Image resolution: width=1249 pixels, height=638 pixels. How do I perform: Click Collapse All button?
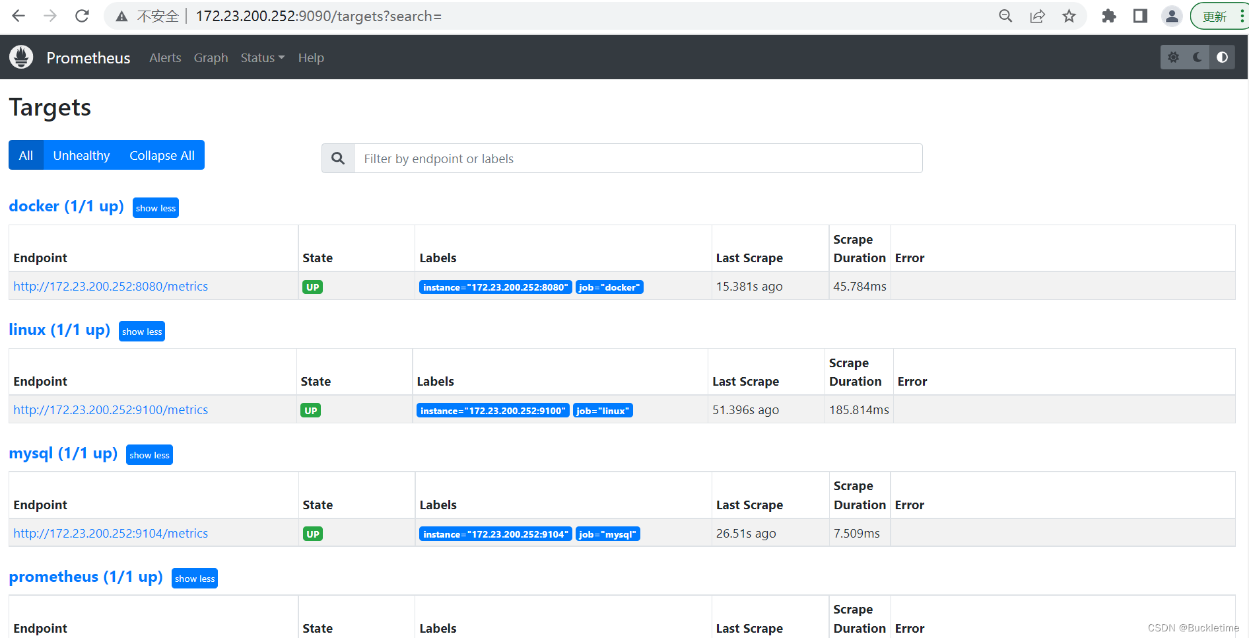coord(162,155)
